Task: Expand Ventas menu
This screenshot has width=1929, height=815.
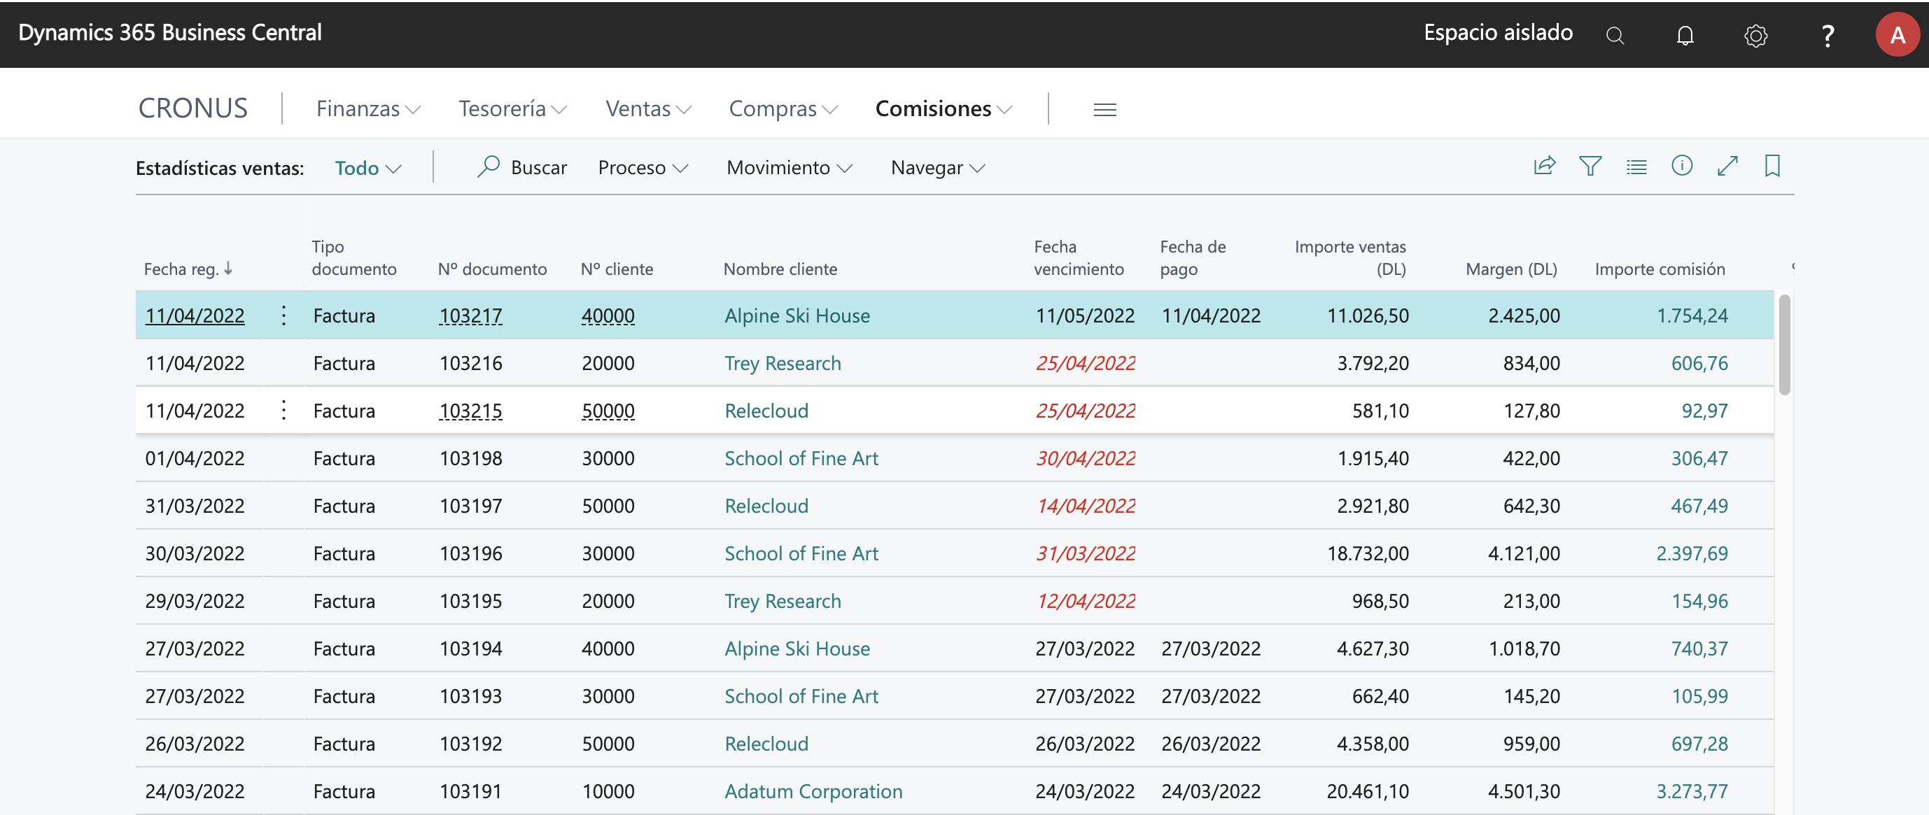Action: (647, 108)
